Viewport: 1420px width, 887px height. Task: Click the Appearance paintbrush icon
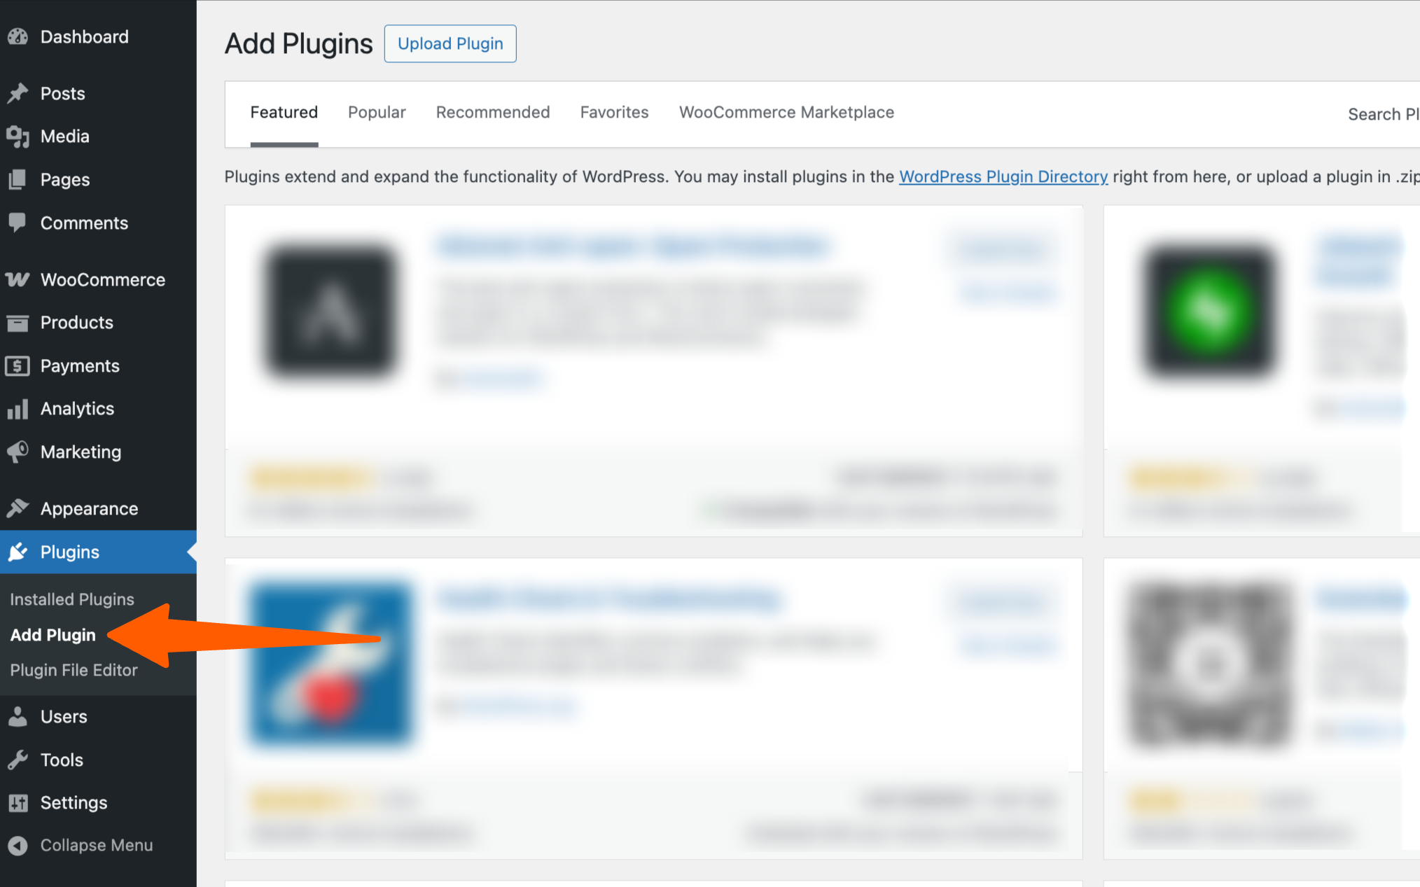[18, 508]
